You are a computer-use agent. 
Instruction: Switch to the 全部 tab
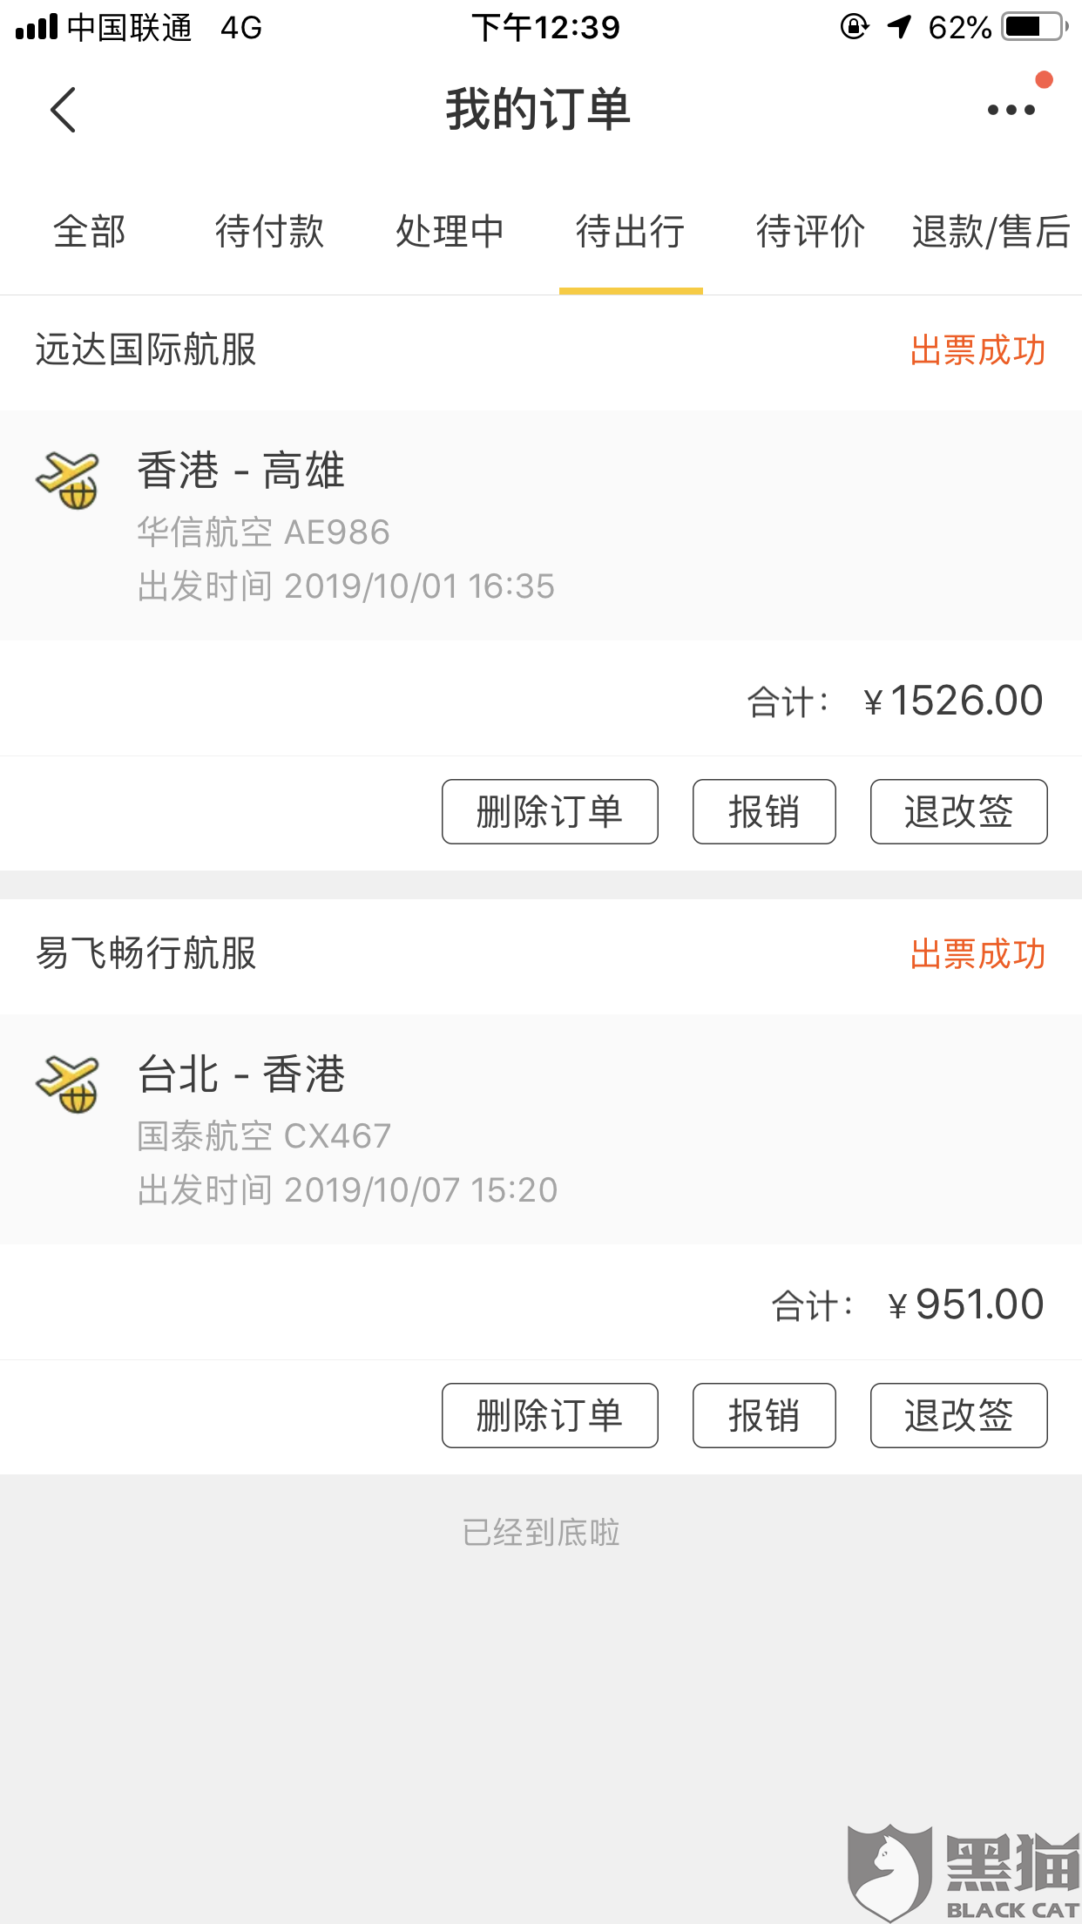pyautogui.click(x=90, y=232)
